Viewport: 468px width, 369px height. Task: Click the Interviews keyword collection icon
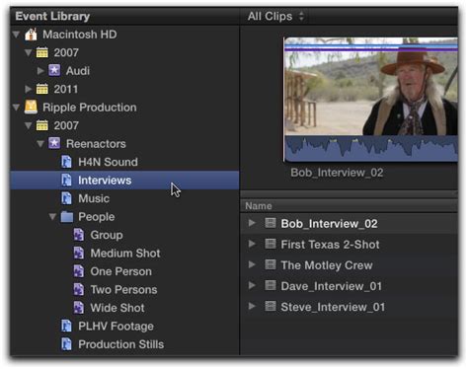pos(66,180)
